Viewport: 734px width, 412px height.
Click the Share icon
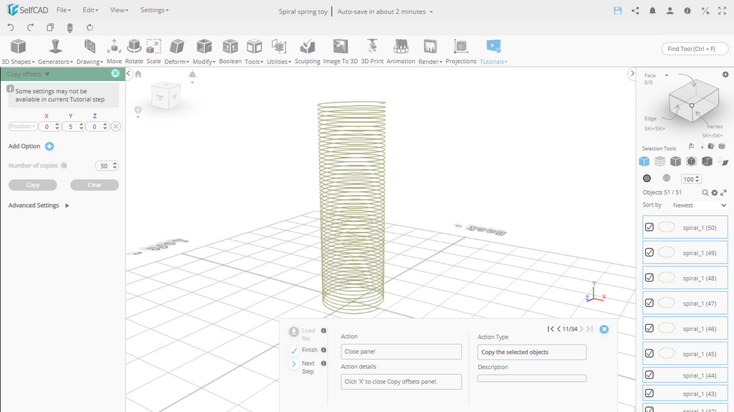click(635, 11)
